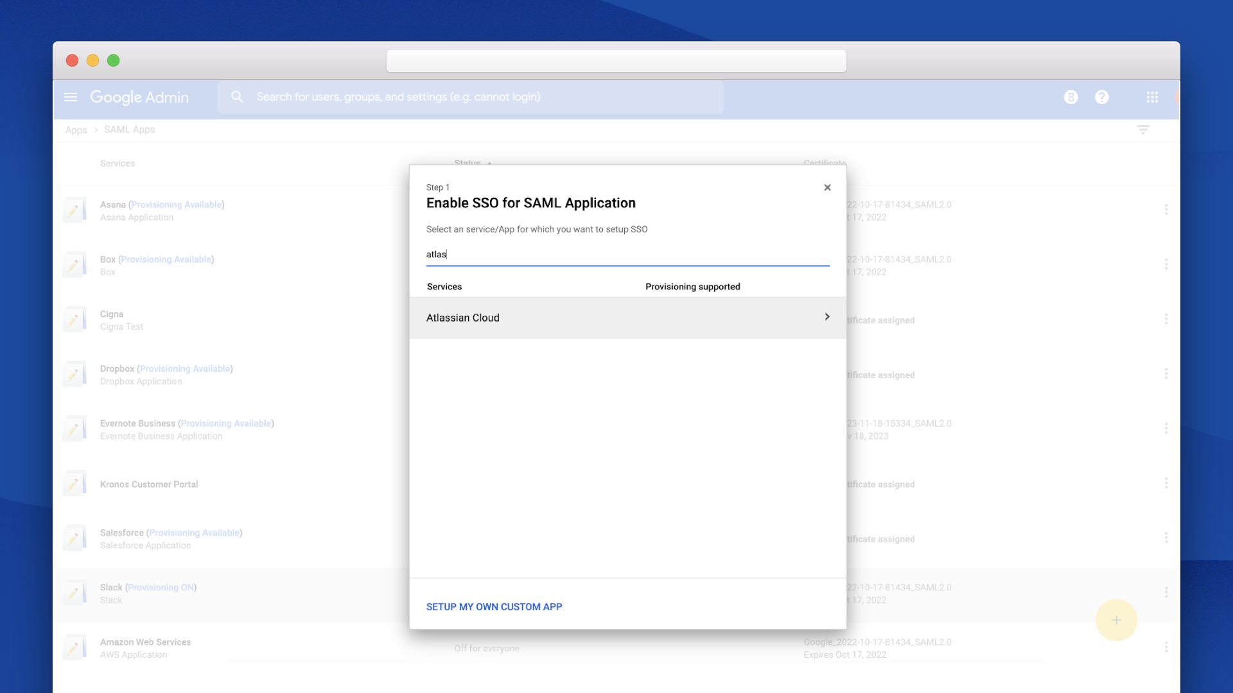Open the help question mark icon
This screenshot has height=693, width=1233.
[x=1102, y=97]
